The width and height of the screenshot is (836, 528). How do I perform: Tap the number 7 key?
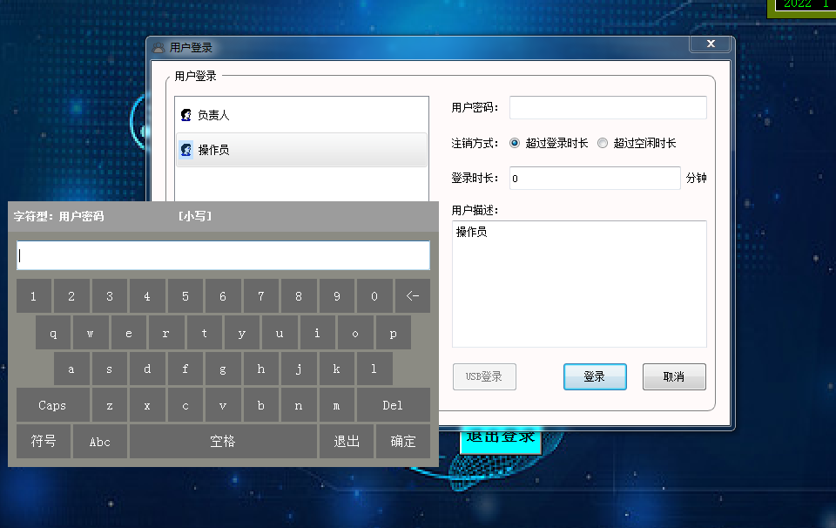pos(260,295)
